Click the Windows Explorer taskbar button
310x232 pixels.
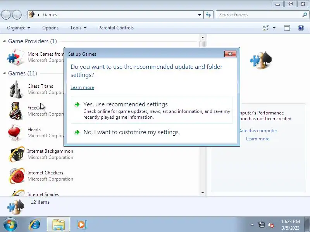tap(59, 225)
